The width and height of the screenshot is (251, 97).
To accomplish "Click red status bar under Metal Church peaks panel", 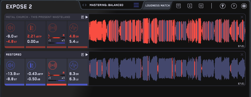I will coord(36,47).
